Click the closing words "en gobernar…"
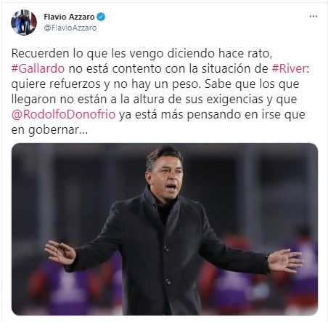328x322 pixels. [x=49, y=130]
